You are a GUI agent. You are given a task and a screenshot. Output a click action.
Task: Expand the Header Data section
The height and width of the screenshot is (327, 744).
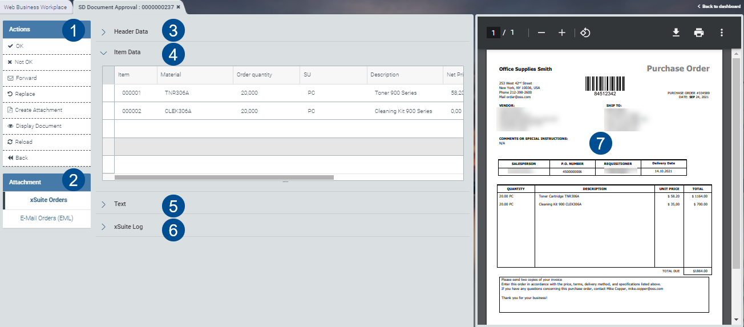pyautogui.click(x=103, y=32)
